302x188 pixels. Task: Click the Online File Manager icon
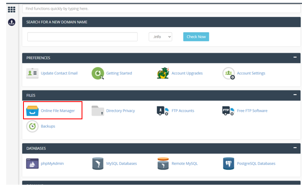[32, 111]
